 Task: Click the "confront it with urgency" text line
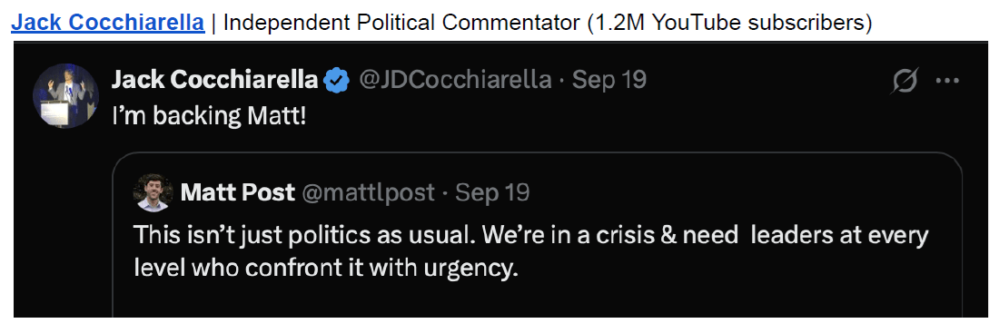click(323, 268)
